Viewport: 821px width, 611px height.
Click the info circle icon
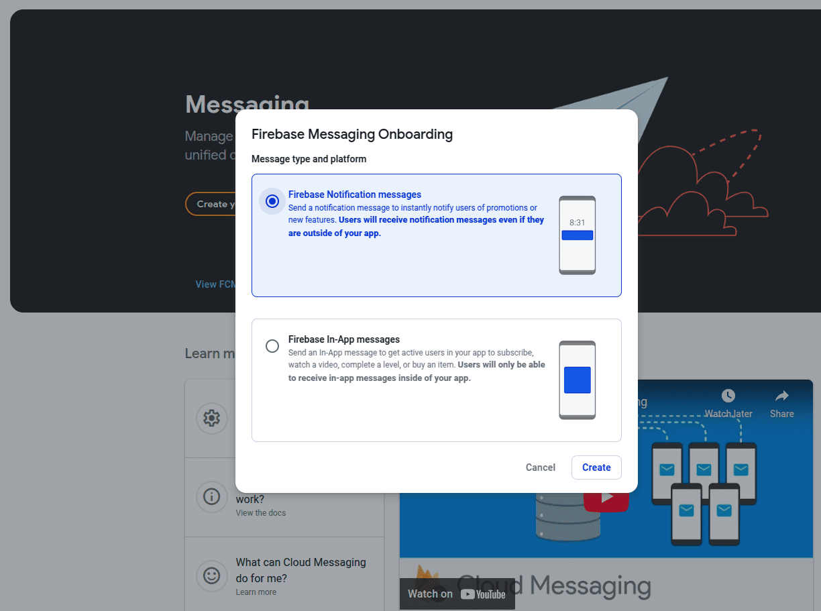(212, 497)
